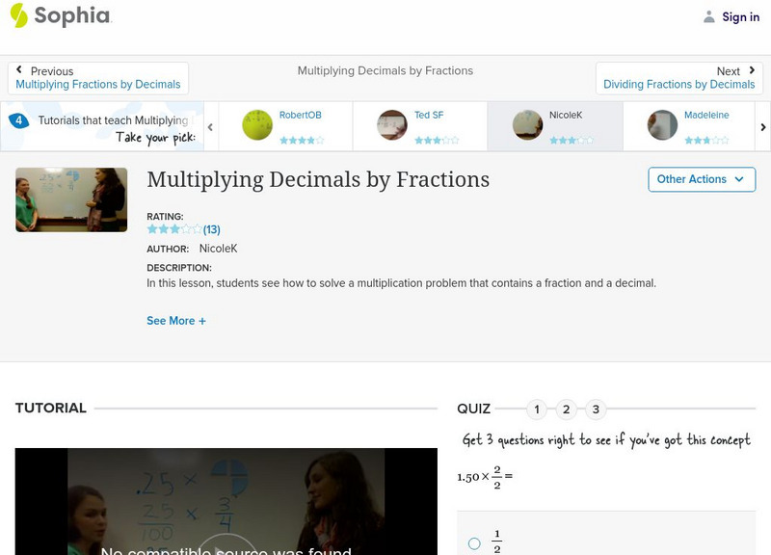The height and width of the screenshot is (555, 771).
Task: Click the Sophia logo icon
Action: pos(19,15)
